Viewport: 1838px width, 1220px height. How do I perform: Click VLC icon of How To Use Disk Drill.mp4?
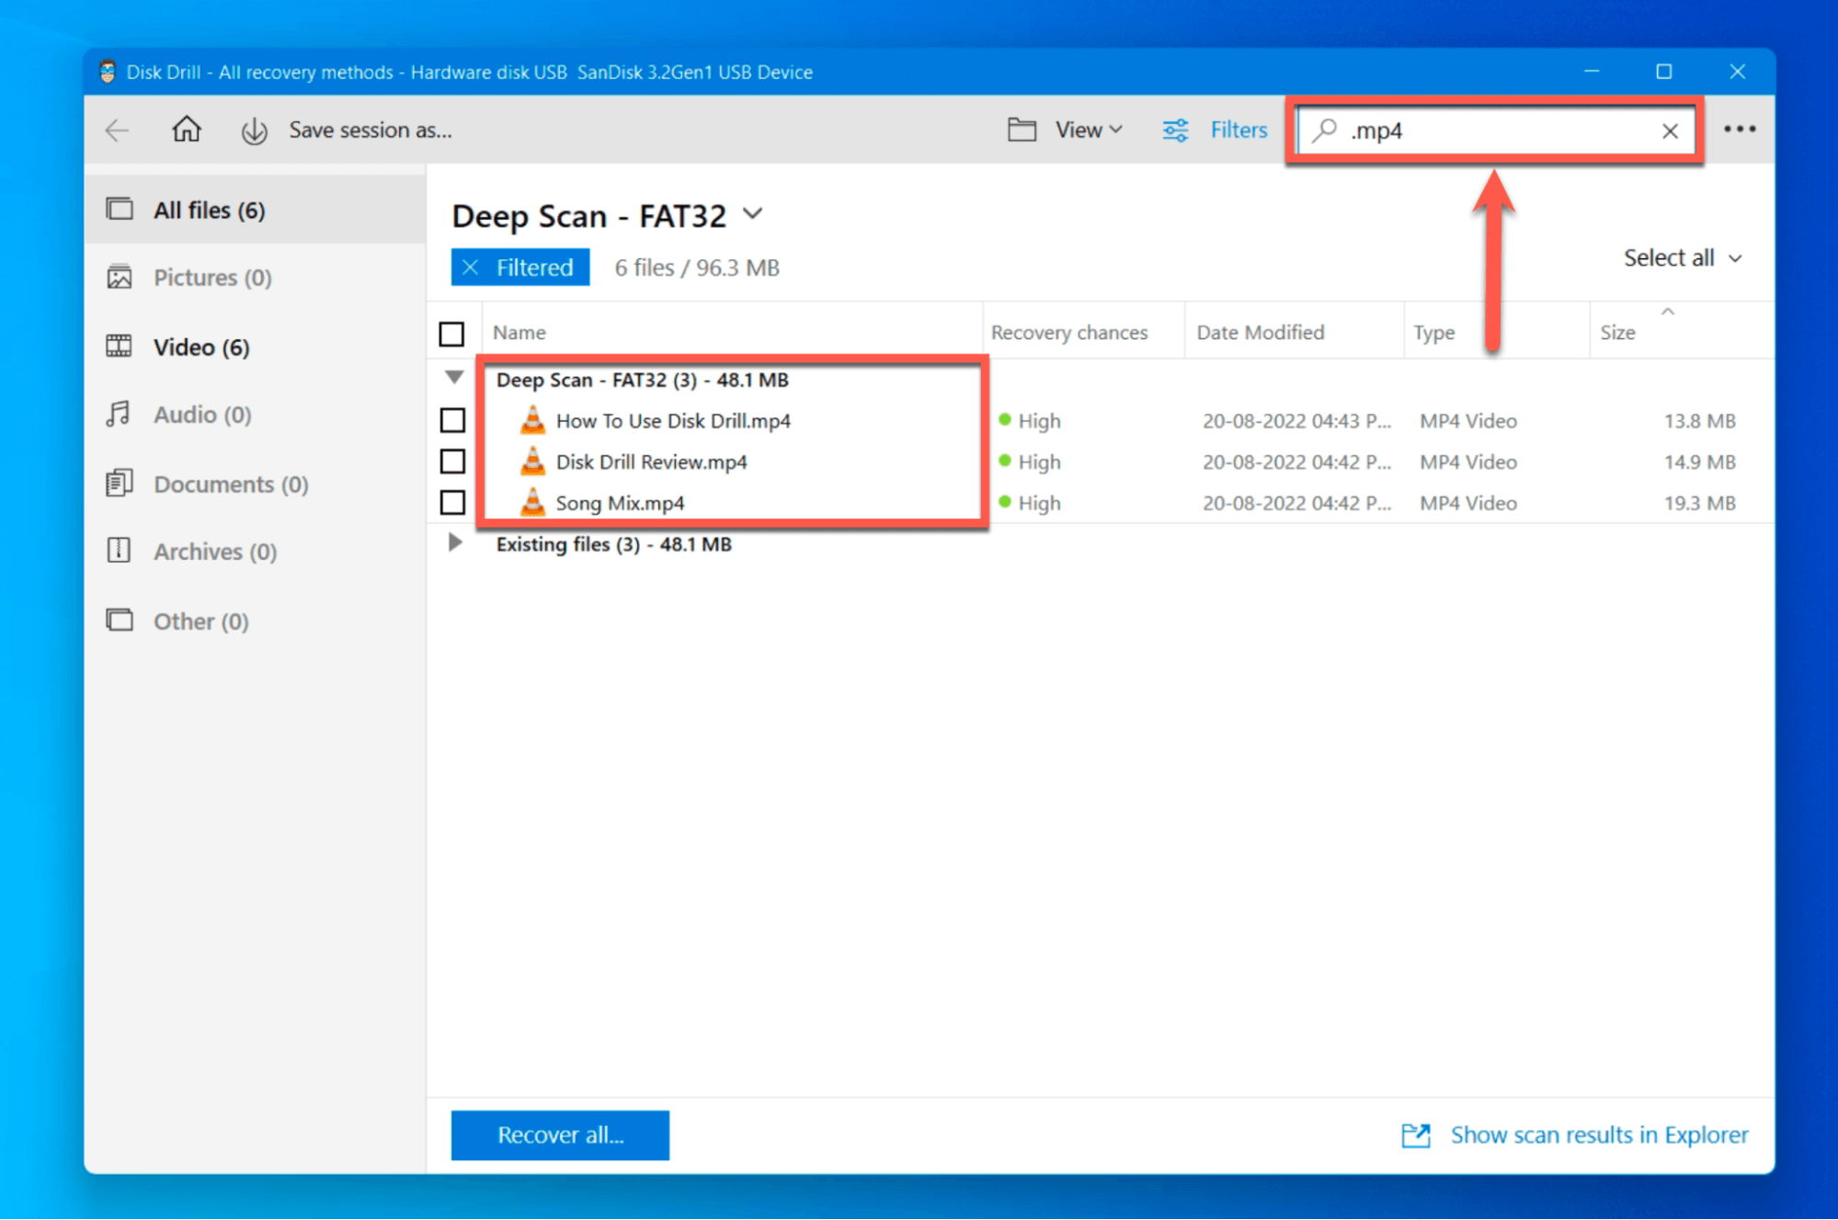[x=532, y=420]
